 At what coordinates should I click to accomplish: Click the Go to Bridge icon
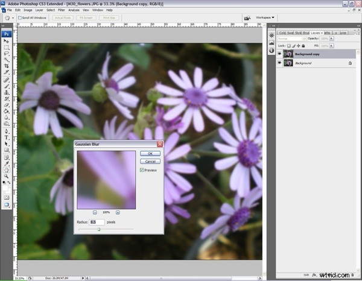click(x=247, y=17)
